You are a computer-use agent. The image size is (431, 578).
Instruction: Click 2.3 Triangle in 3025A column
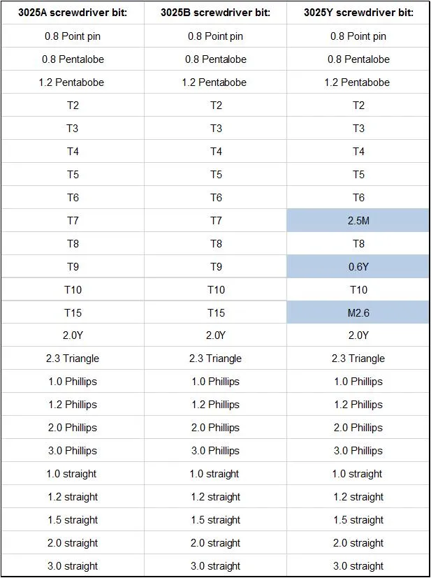point(73,359)
